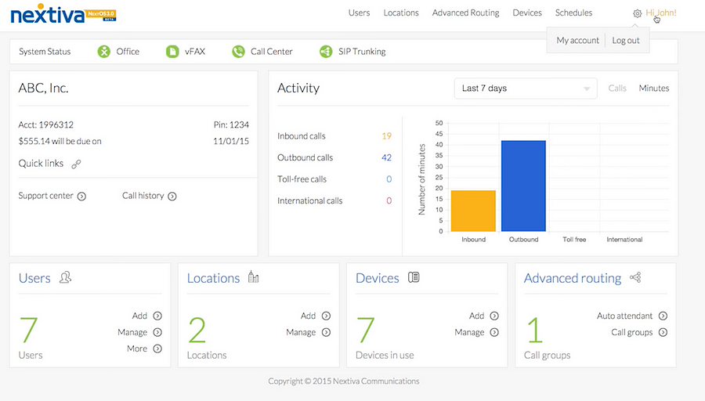Click the Toll-free calls row label
The height and width of the screenshot is (401, 705).
(x=302, y=179)
